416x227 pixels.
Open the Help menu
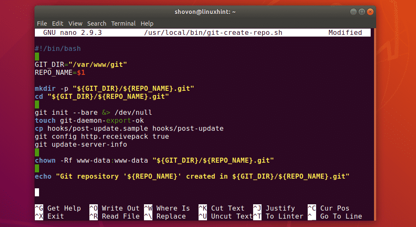pyautogui.click(x=147, y=24)
